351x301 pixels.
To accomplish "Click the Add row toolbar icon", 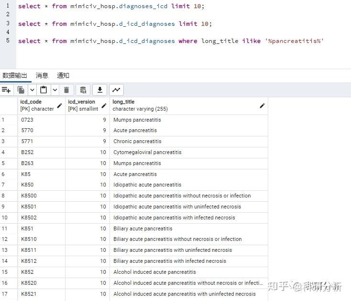I will pos(6,90).
